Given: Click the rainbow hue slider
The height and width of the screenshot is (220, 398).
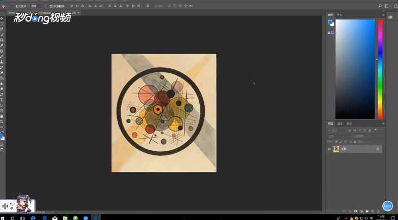Looking at the screenshot, I should click(x=380, y=69).
